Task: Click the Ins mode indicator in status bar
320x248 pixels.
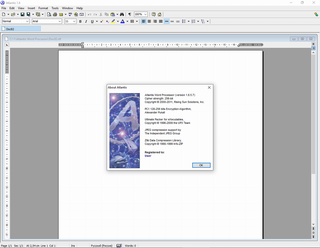Action: coord(73,246)
